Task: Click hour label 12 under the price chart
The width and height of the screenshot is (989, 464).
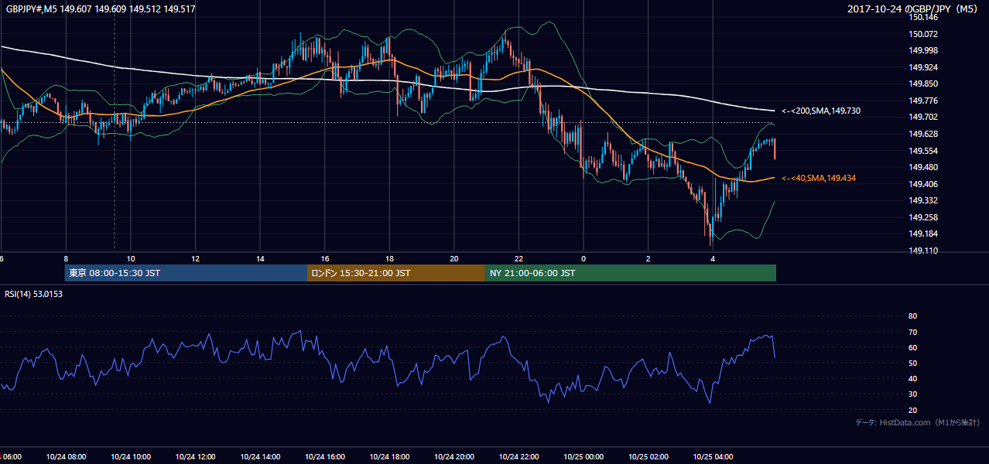Action: tap(196, 259)
